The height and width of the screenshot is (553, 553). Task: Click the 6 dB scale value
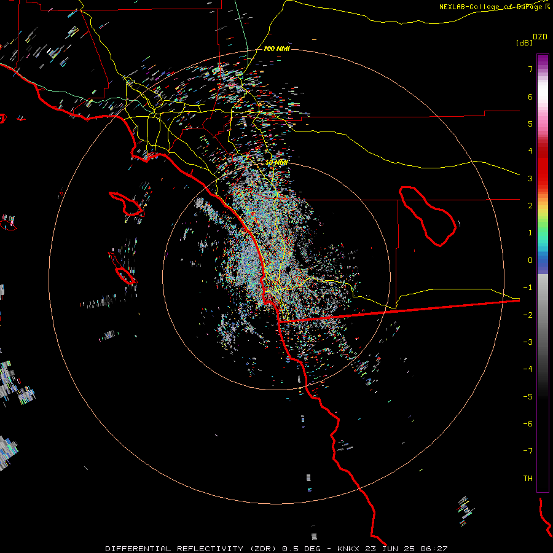click(x=530, y=96)
